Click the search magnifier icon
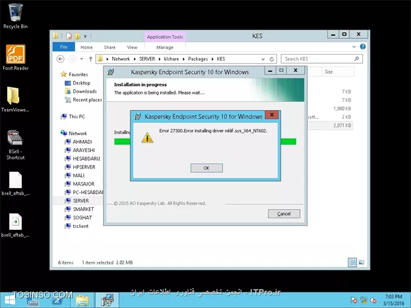 click(356, 59)
